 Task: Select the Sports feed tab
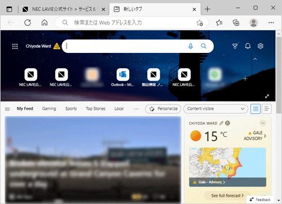[x=71, y=109]
